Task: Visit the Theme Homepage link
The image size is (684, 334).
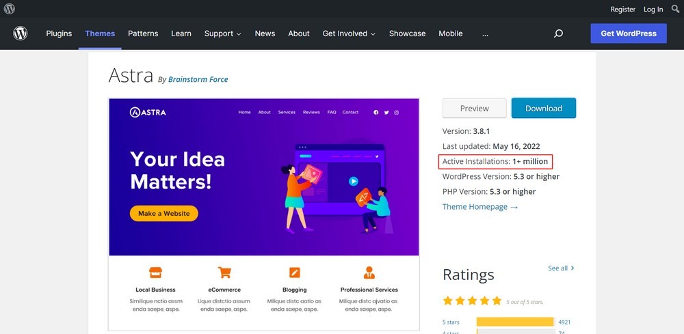Action: 479,206
